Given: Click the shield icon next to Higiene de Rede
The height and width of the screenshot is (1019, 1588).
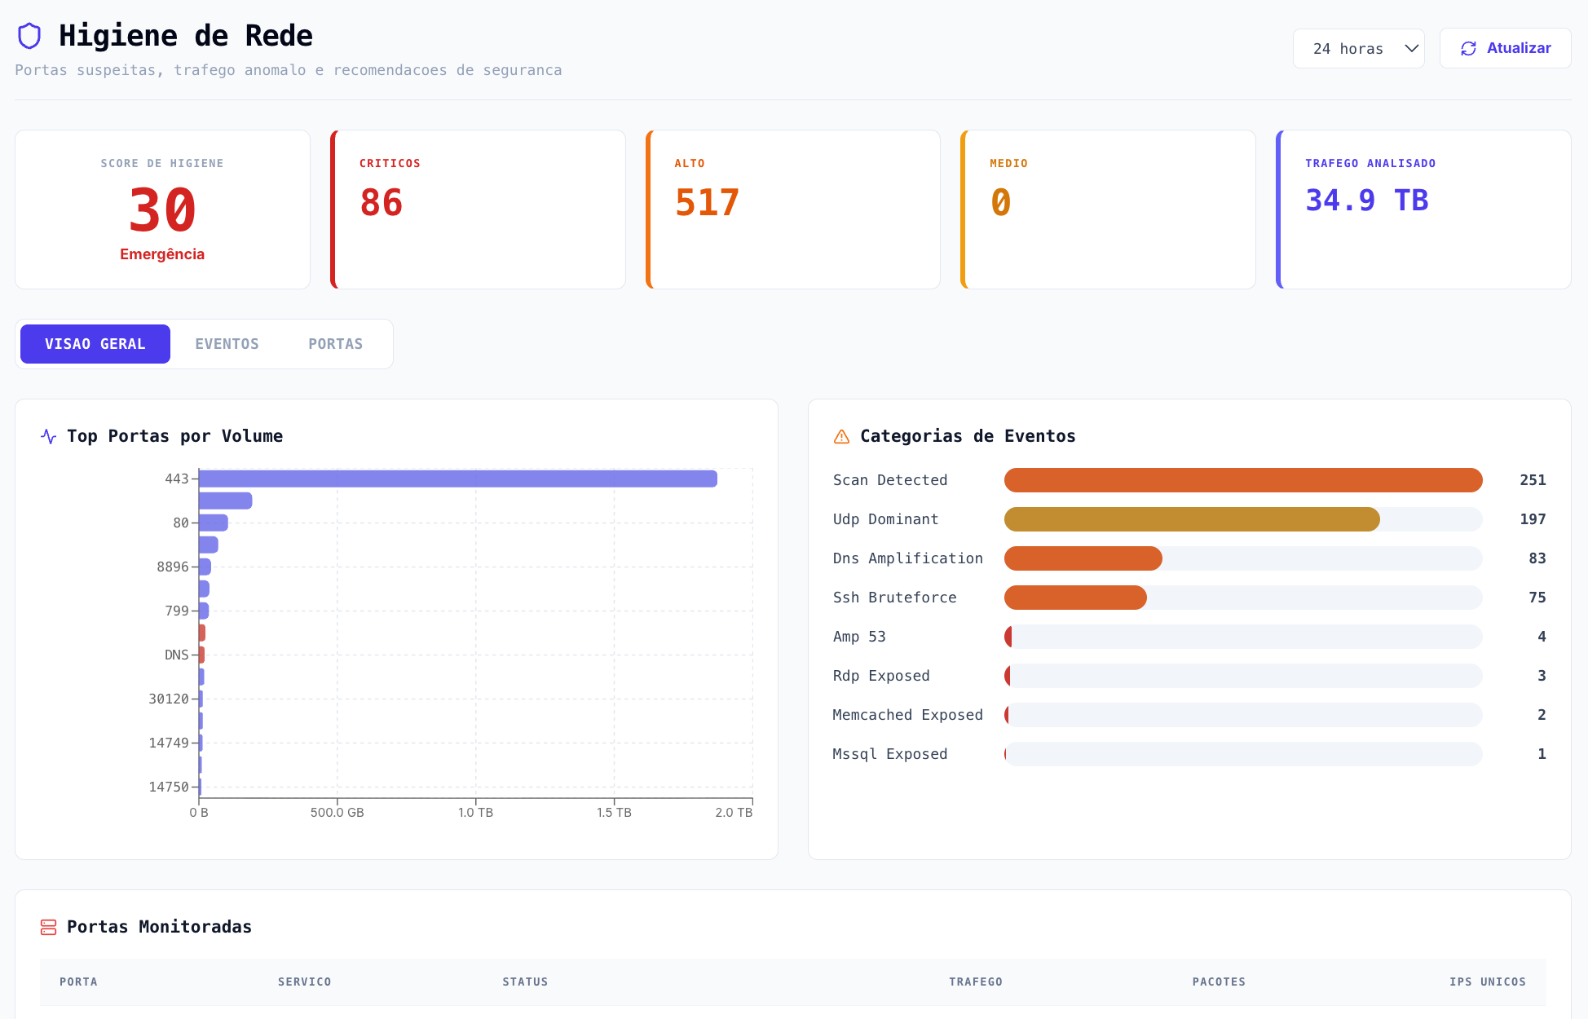Looking at the screenshot, I should click(x=30, y=36).
